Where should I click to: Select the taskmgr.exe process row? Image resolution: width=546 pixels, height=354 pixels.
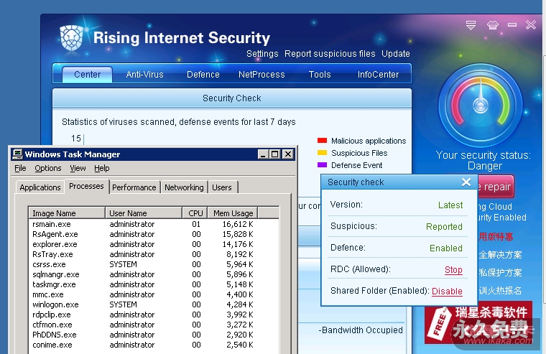point(153,284)
